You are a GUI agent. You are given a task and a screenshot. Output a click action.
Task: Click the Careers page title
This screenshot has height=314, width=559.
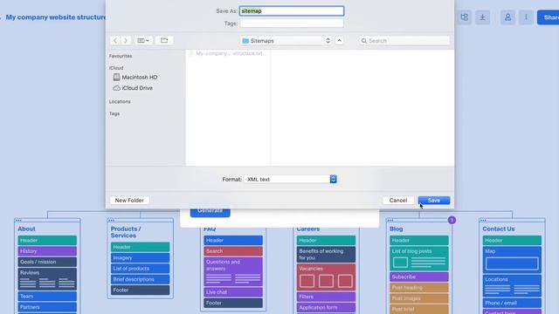tap(308, 229)
